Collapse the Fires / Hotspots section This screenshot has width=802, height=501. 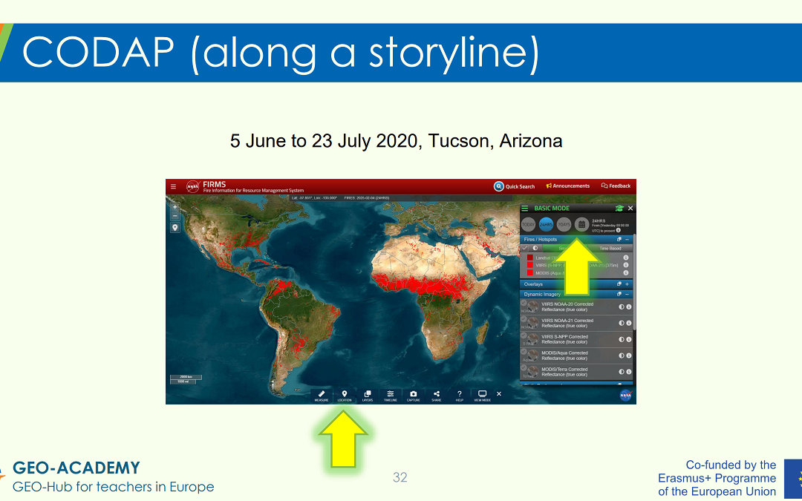click(x=627, y=240)
